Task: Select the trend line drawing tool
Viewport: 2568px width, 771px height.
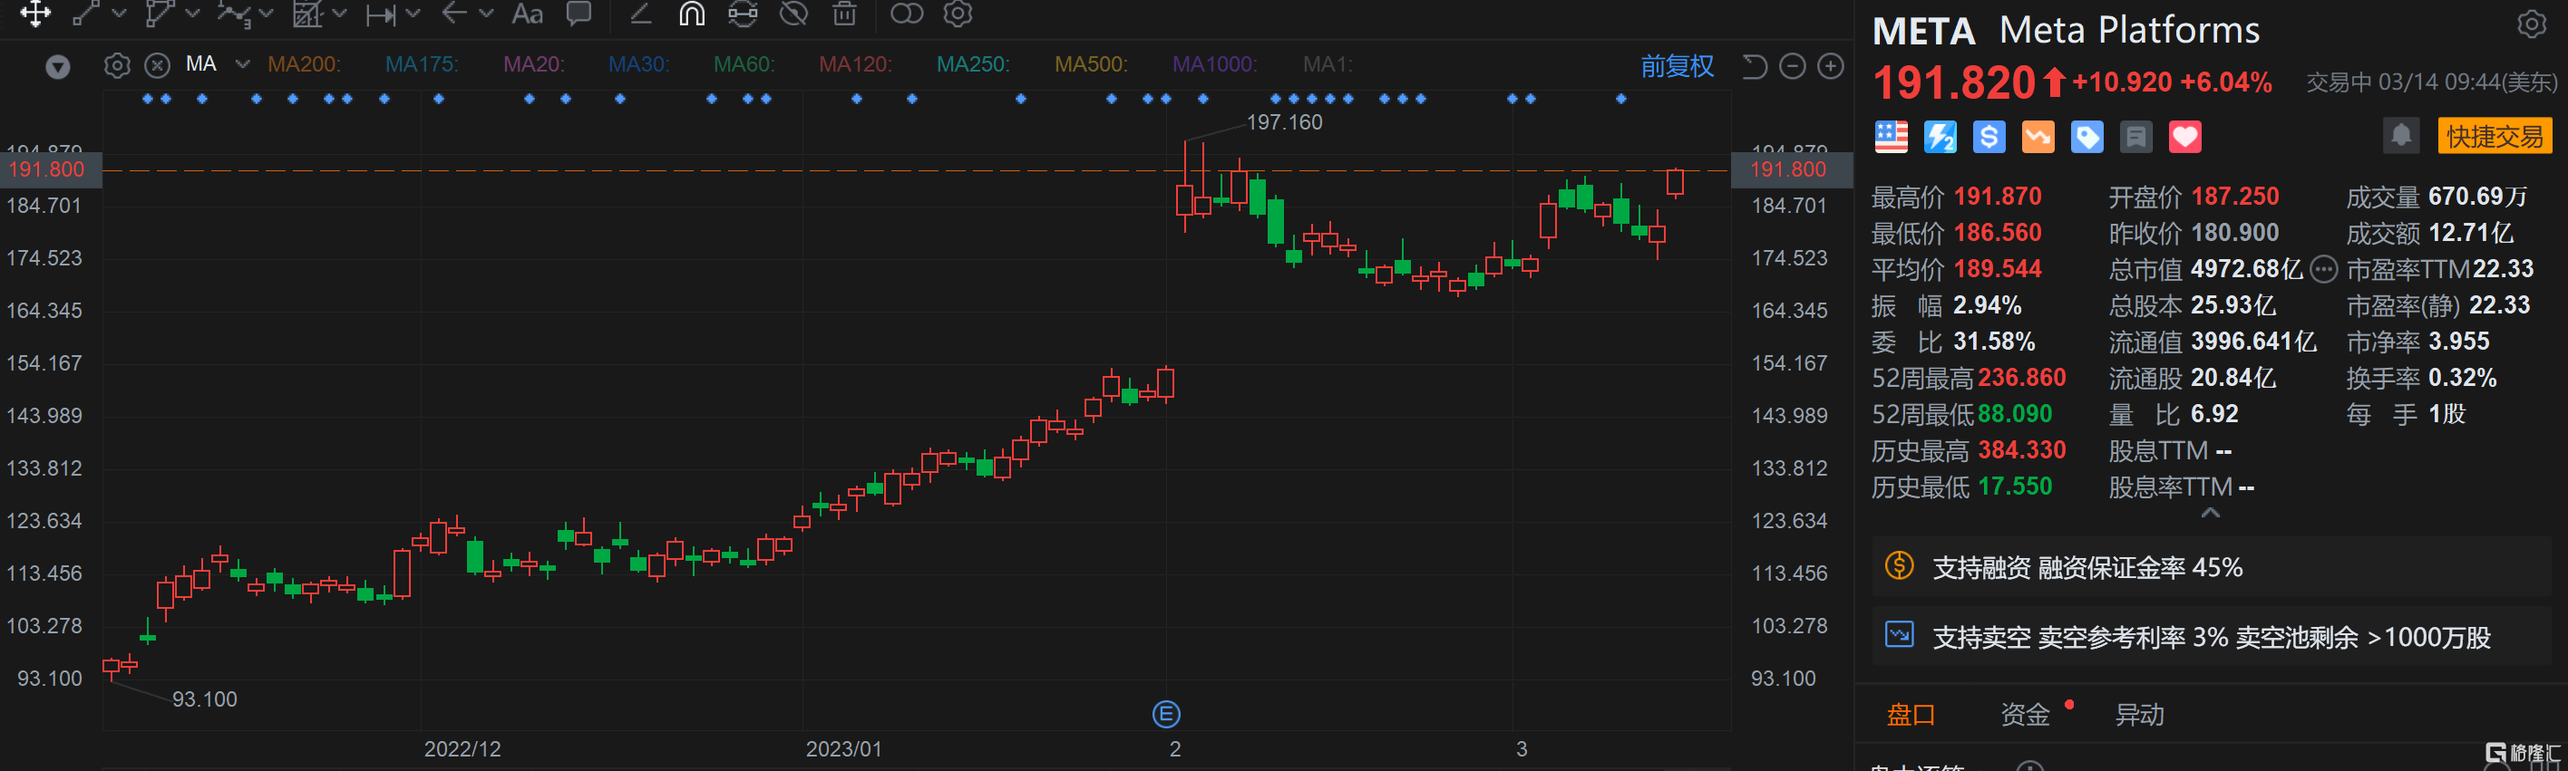Action: [x=86, y=13]
